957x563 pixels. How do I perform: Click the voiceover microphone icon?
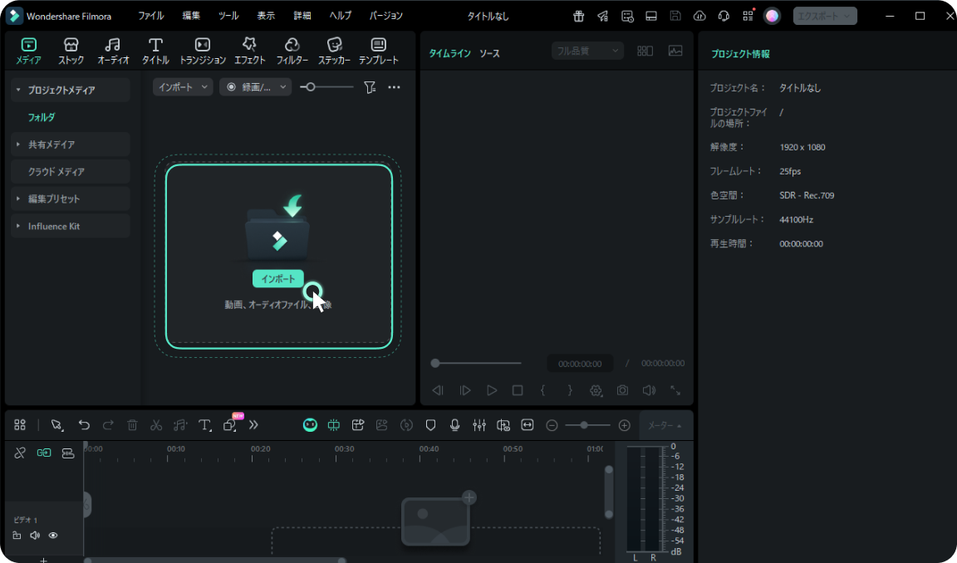coord(454,425)
